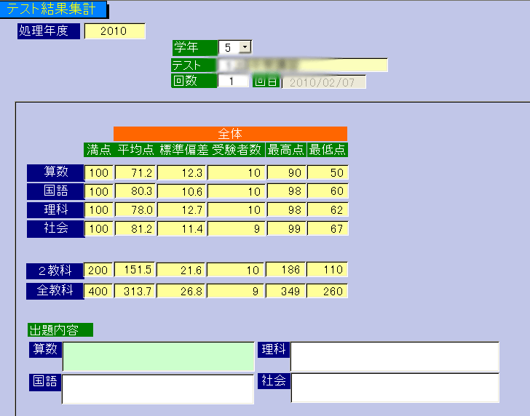Select the 算数 examinee count cell
Image resolution: width=530 pixels, height=416 pixels.
tap(236, 173)
